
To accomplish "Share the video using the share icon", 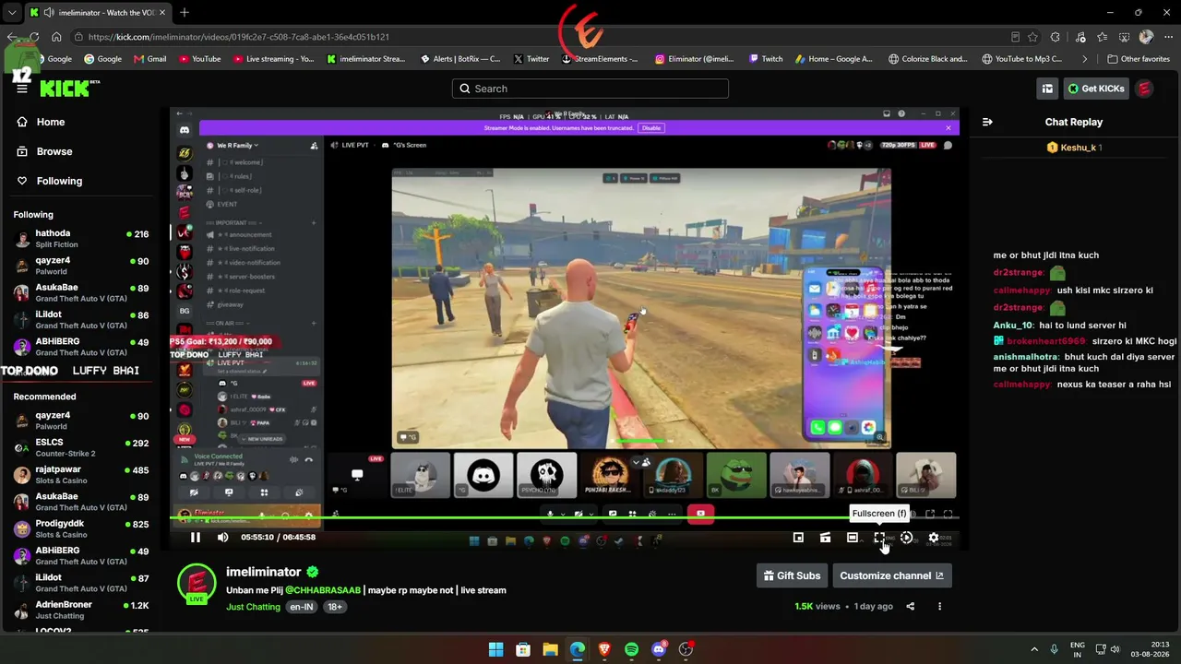I will (x=911, y=606).
